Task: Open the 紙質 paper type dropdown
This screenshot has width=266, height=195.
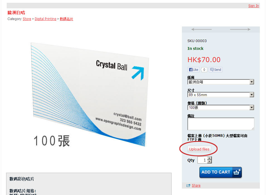Action: pyautogui.click(x=221, y=82)
